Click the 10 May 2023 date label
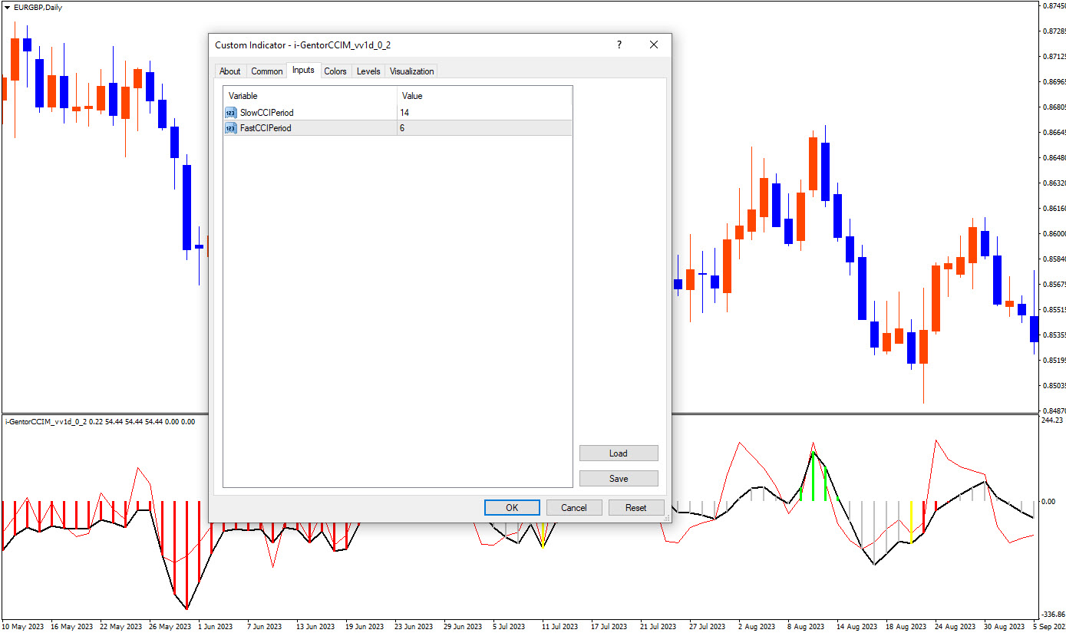Image resolution: width=1066 pixels, height=633 pixels. pyautogui.click(x=23, y=626)
